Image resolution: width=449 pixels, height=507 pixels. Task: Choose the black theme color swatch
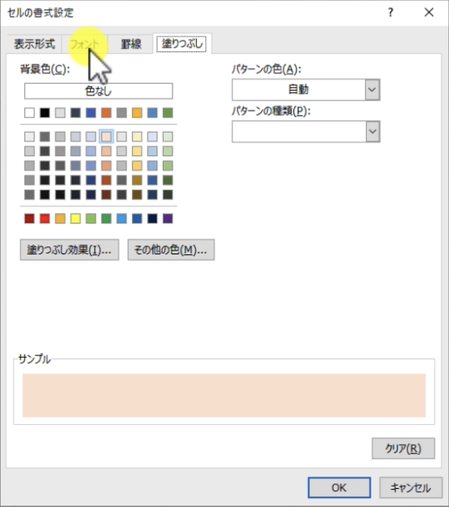pyautogui.click(x=45, y=113)
